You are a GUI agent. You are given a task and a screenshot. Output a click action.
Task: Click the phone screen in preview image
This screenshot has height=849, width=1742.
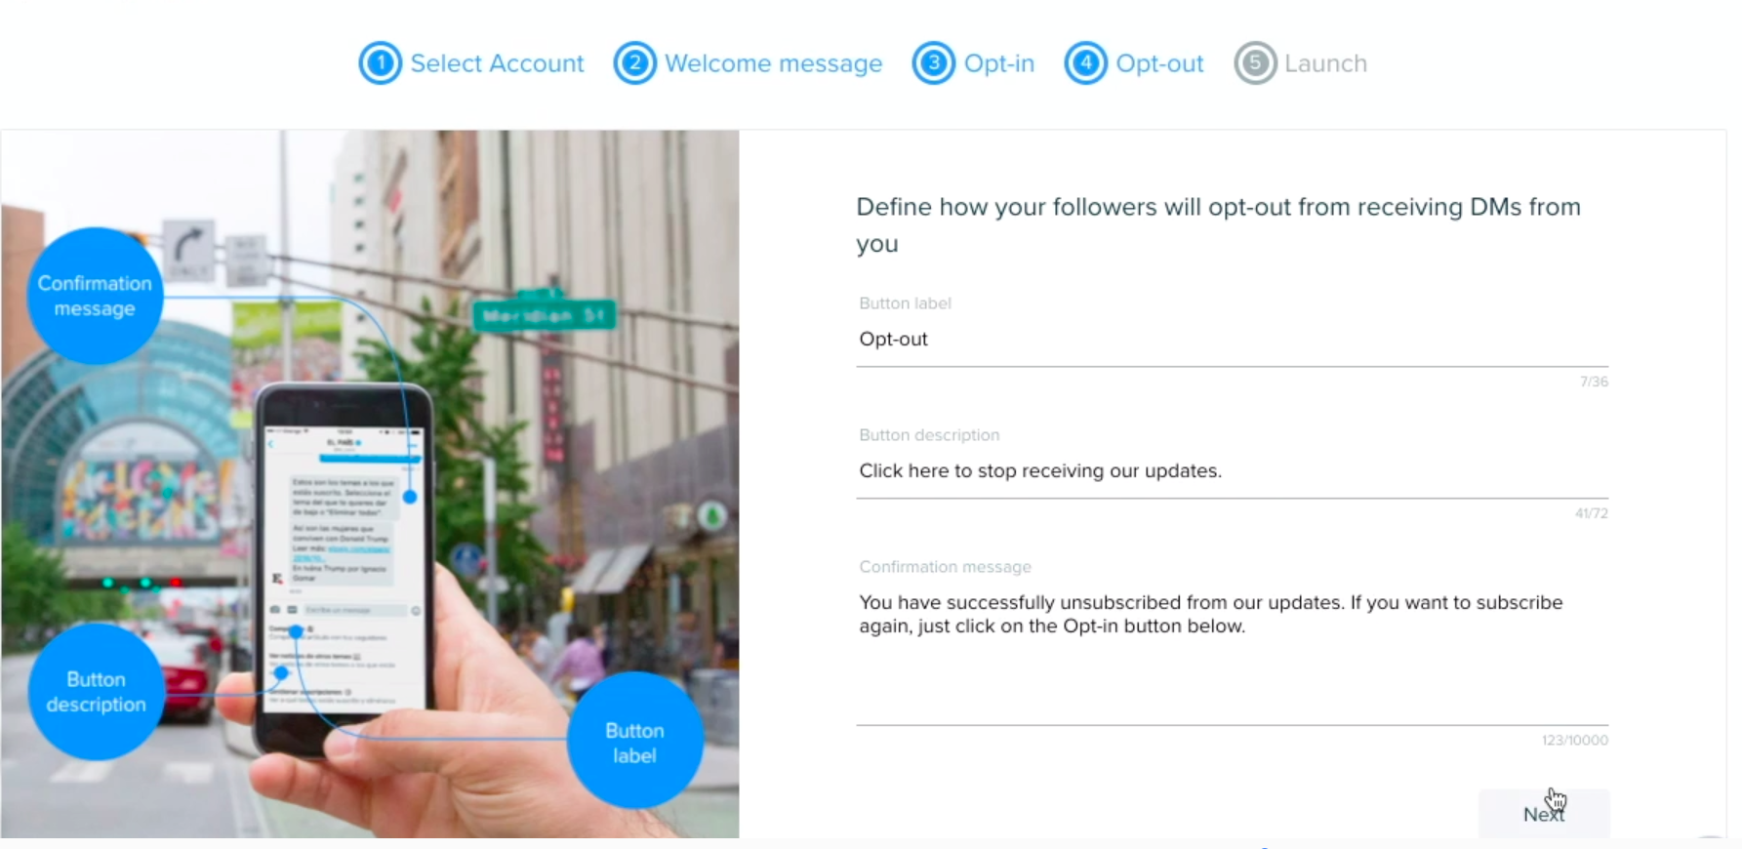[344, 569]
